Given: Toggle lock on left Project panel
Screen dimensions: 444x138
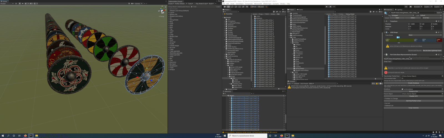Looking at the screenshot, I should [283, 10].
